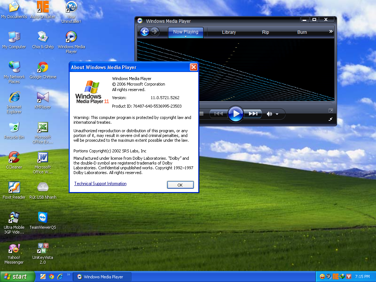Open the Windows Start menu
The height and width of the screenshot is (282, 376).
coord(17,277)
